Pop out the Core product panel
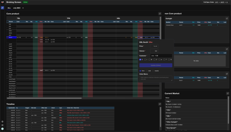 [x=160, y=14]
